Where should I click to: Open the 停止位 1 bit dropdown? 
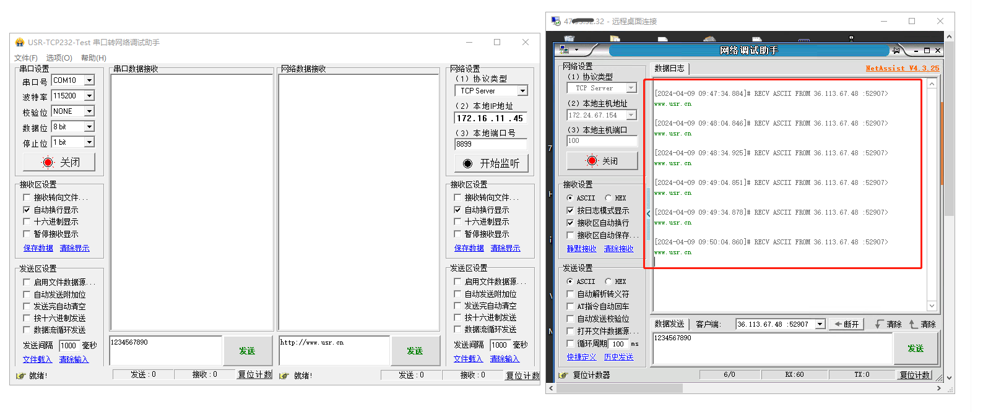89,142
